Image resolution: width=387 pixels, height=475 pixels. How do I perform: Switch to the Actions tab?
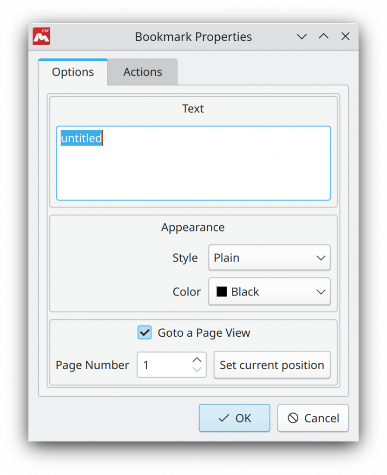pyautogui.click(x=142, y=72)
